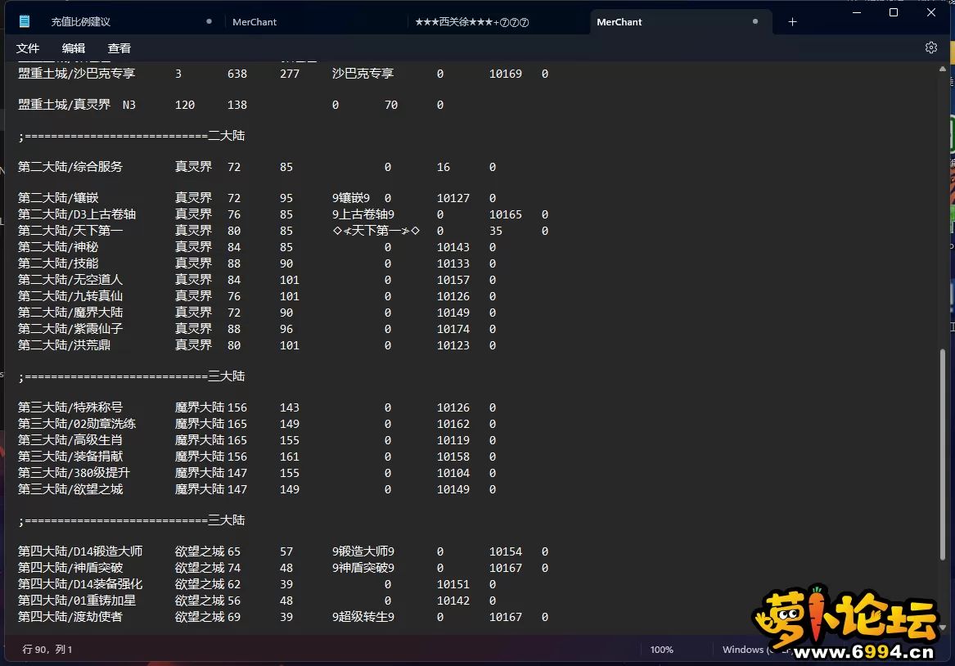Screen dimensions: 955x666
Task: Click the text 第四大陆/神盾突破
Action: [x=70, y=568]
